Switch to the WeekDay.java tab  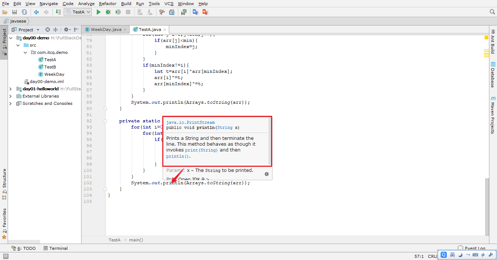click(x=106, y=29)
